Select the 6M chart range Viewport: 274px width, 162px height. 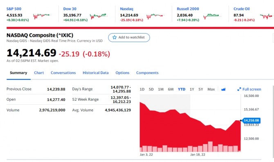pyautogui.click(x=171, y=89)
